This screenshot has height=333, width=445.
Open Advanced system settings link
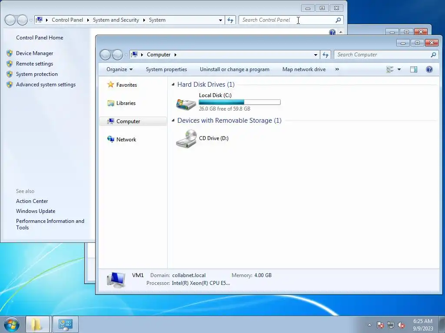pyautogui.click(x=46, y=85)
